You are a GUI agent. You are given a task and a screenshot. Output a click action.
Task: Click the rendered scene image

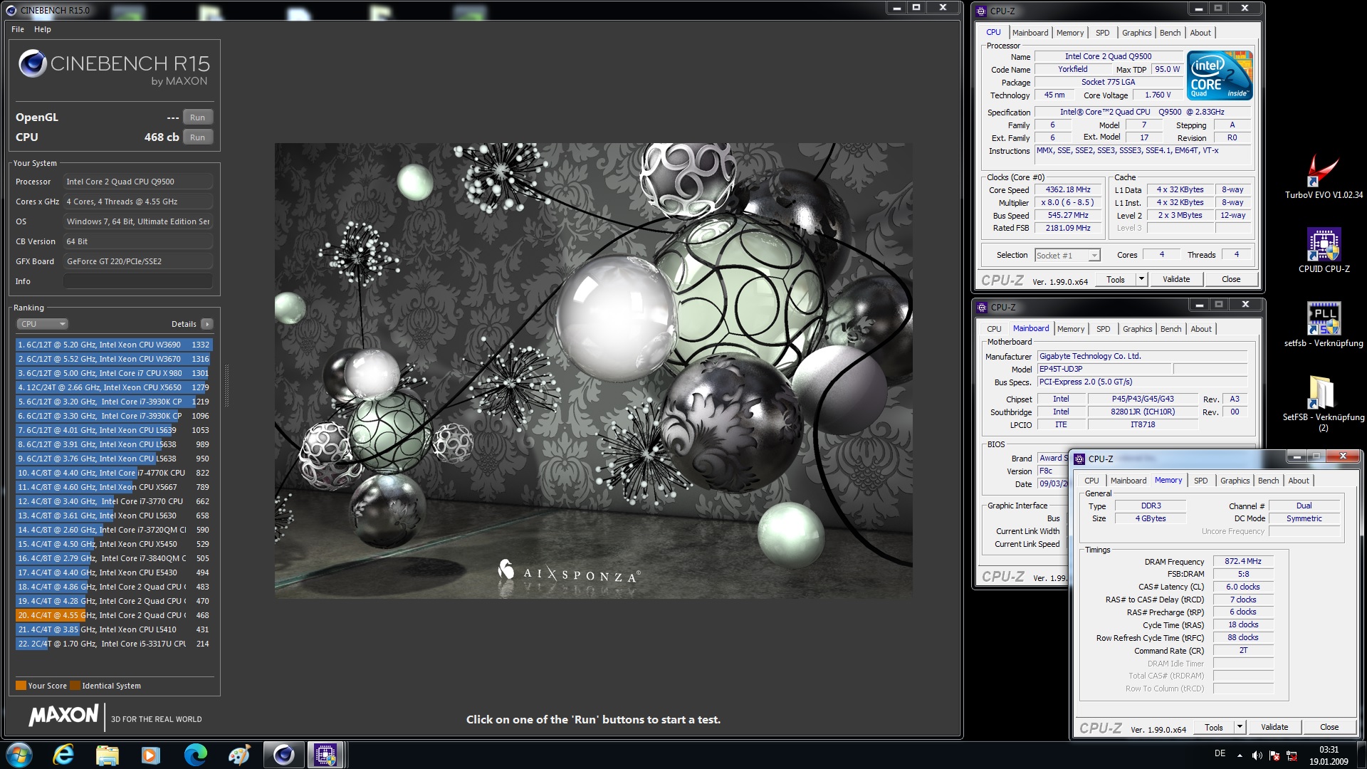point(593,370)
